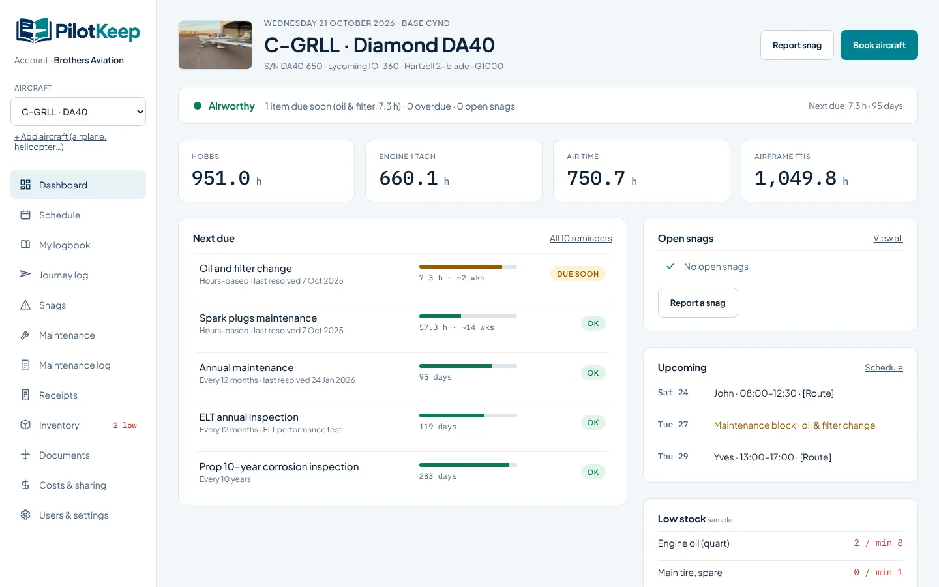Click the Add aircraft link
Image resolution: width=939 pixels, height=587 pixels.
60,142
